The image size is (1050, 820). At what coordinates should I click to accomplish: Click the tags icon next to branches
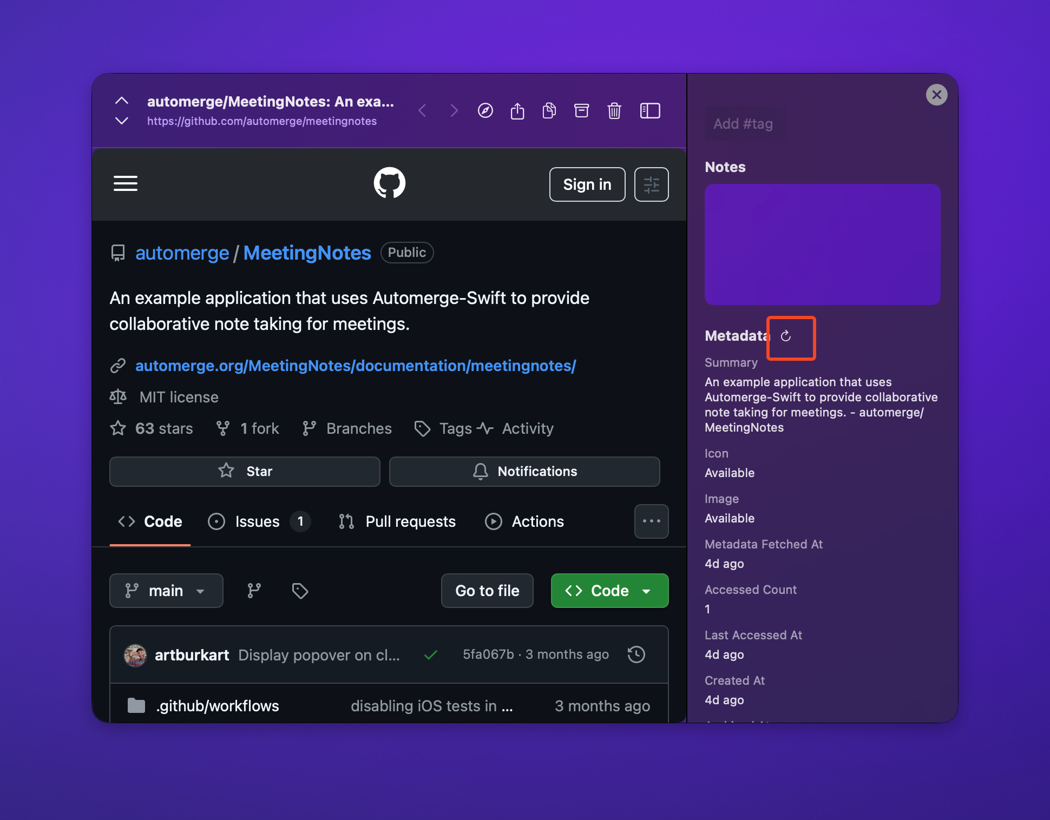(300, 591)
